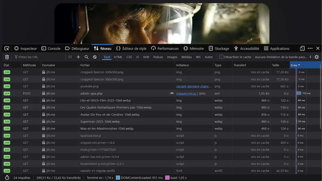The width and height of the screenshot is (322, 181).
Task: Start performance analysis stopwatch icon
Action: pyautogui.click(x=7, y=178)
